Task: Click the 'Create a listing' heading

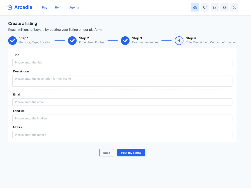Action: [23, 24]
